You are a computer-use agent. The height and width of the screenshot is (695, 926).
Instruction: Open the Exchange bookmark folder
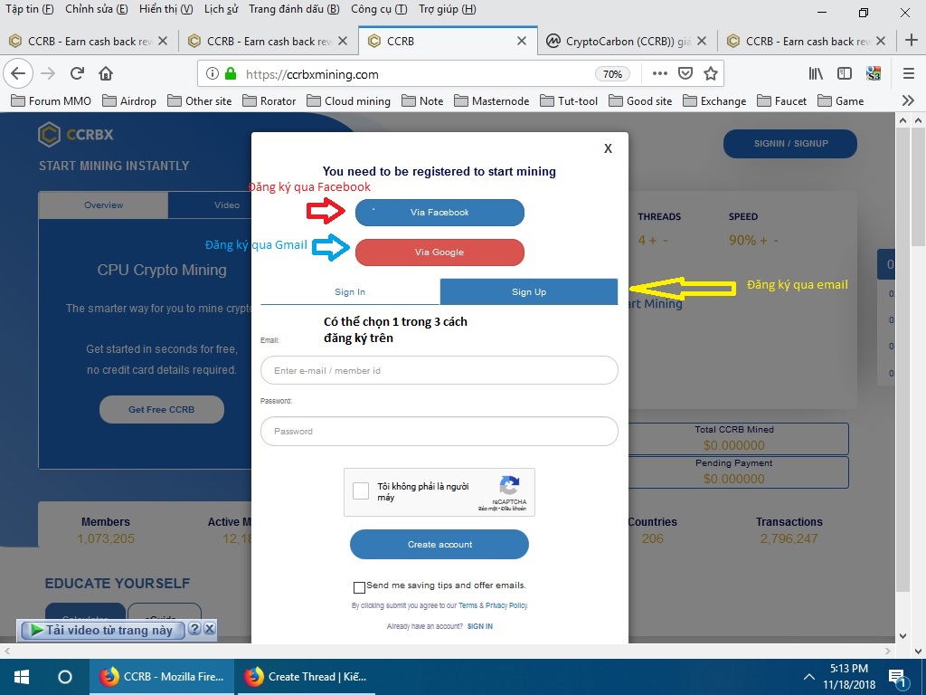pyautogui.click(x=714, y=101)
